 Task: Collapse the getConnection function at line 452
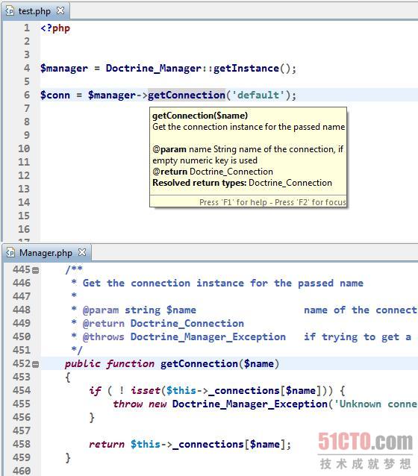36,364
